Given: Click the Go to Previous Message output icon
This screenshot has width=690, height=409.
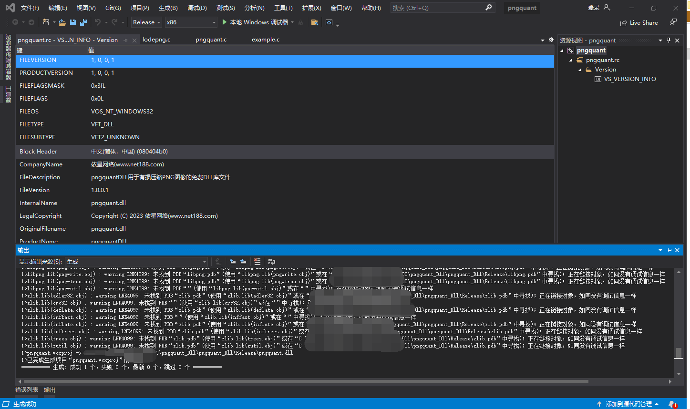Looking at the screenshot, I should [233, 262].
